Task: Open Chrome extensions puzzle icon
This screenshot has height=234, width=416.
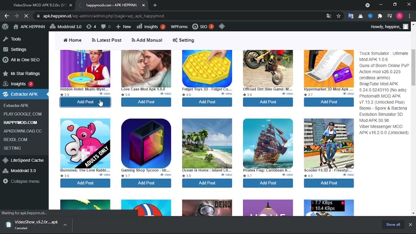Action: click(x=380, y=16)
